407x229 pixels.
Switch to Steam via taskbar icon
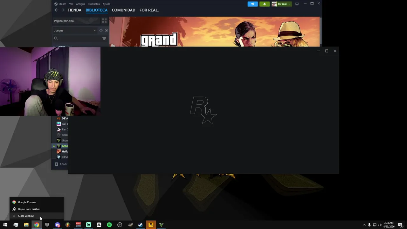tap(140, 225)
